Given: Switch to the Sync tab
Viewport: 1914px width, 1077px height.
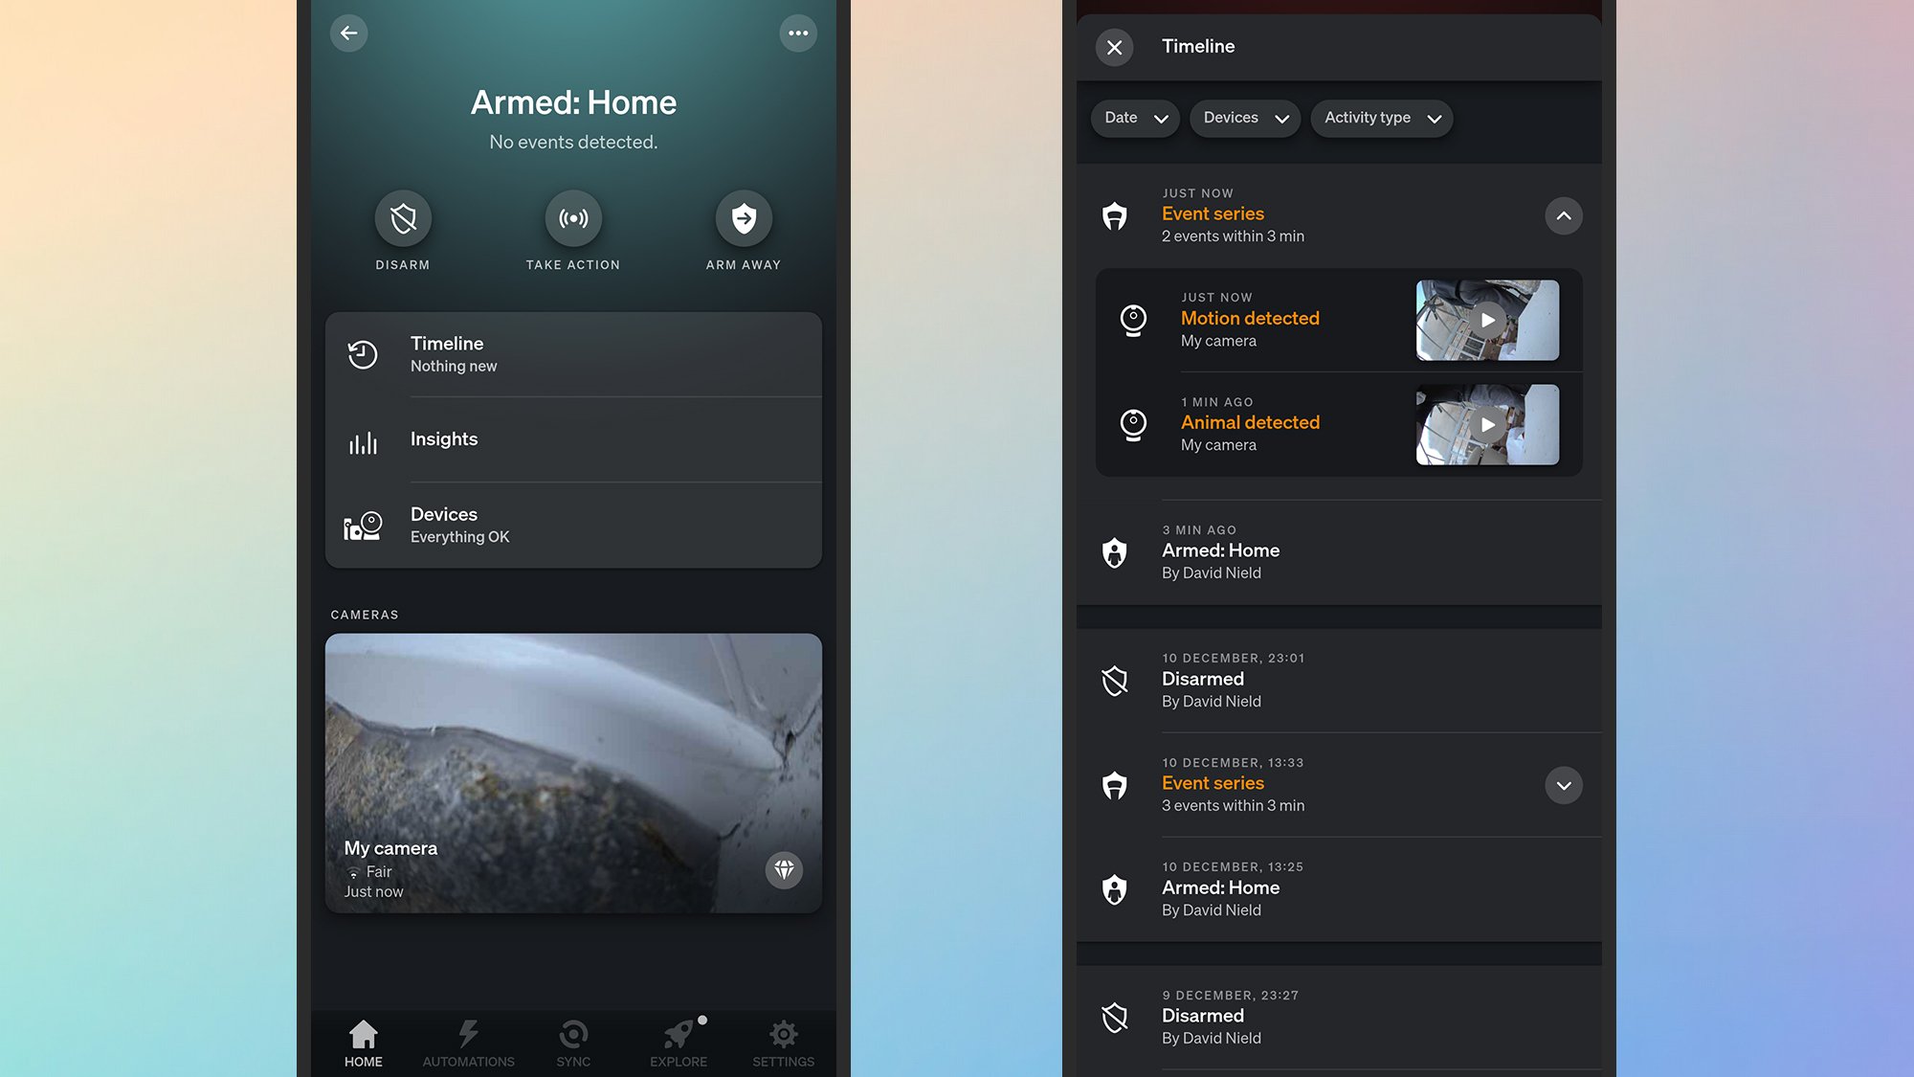Looking at the screenshot, I should click(x=573, y=1043).
